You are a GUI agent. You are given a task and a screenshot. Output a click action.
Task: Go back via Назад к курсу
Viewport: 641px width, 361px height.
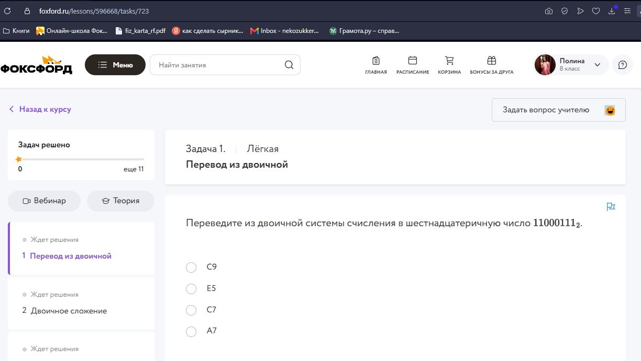click(40, 109)
